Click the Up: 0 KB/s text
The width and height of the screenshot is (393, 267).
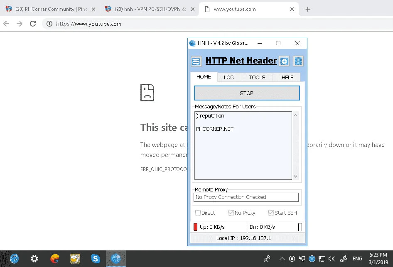tap(212, 227)
